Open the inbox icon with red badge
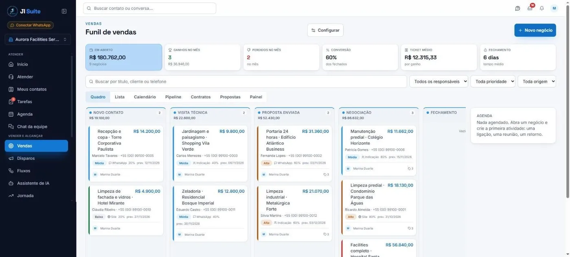This screenshot has height=257, width=570. [x=530, y=8]
